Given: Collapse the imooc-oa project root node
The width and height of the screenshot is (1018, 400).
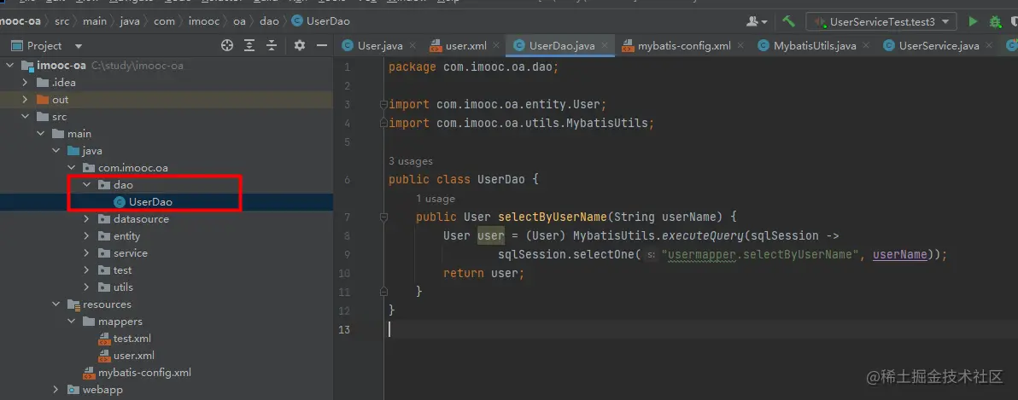Looking at the screenshot, I should click(9, 66).
